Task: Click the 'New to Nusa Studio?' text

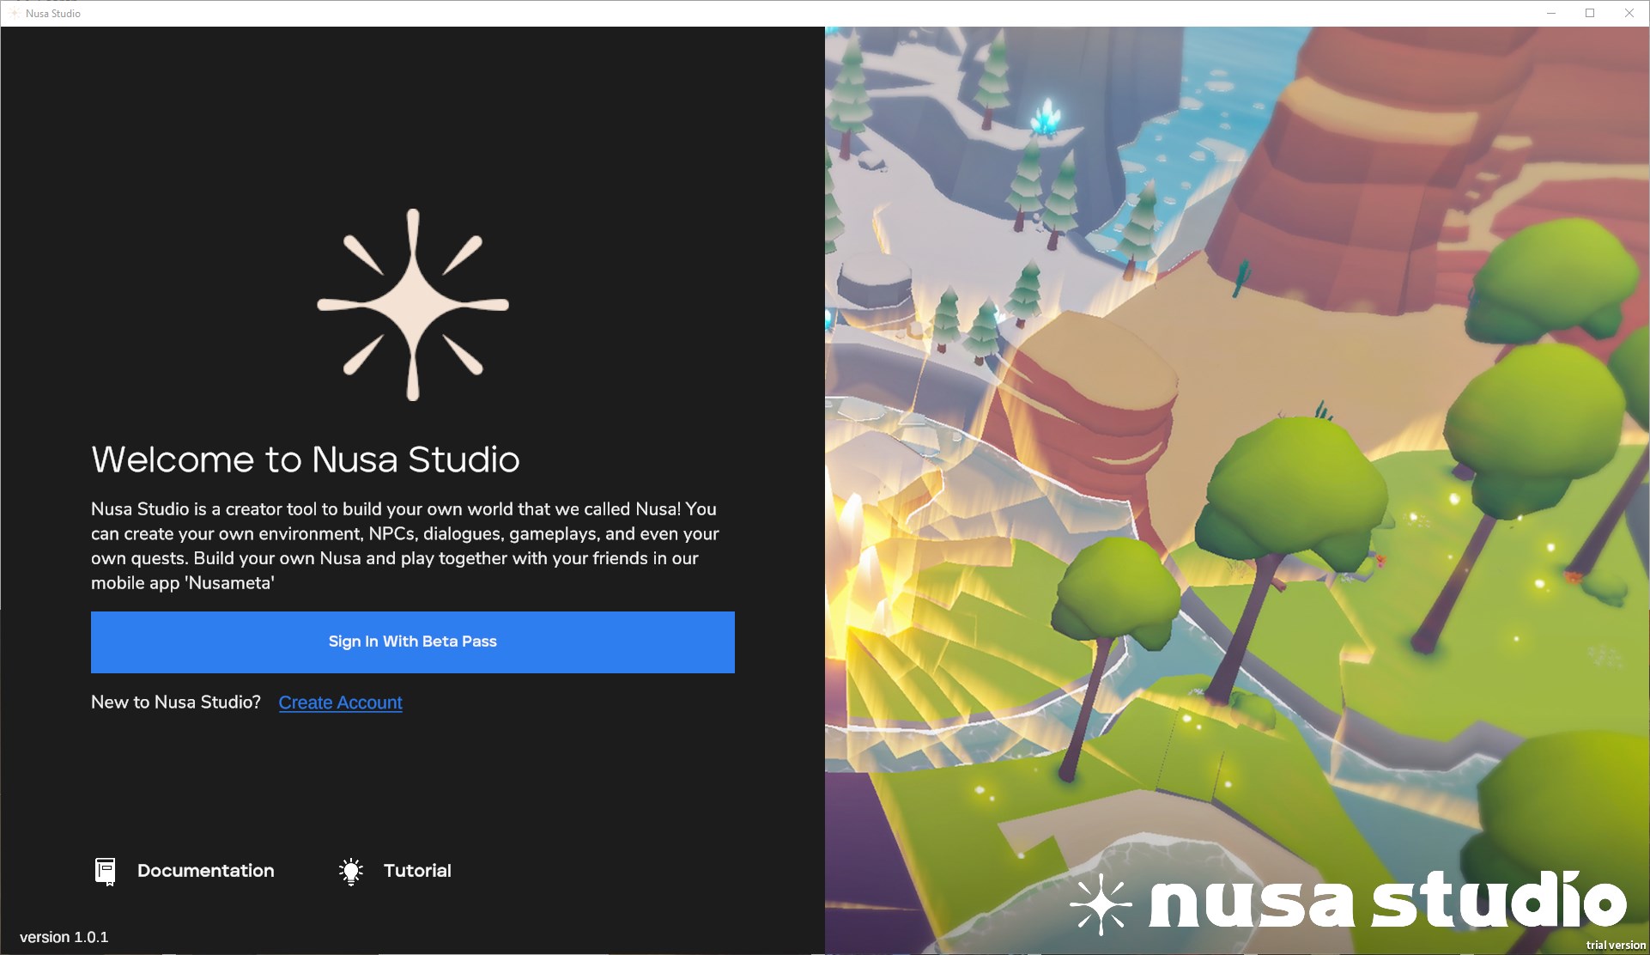Action: 176,703
